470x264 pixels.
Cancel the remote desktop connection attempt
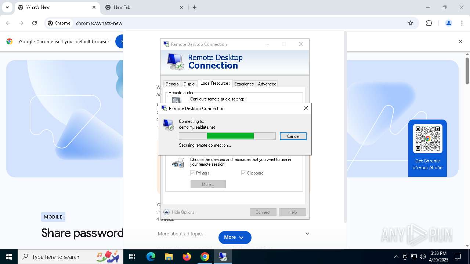click(x=293, y=136)
